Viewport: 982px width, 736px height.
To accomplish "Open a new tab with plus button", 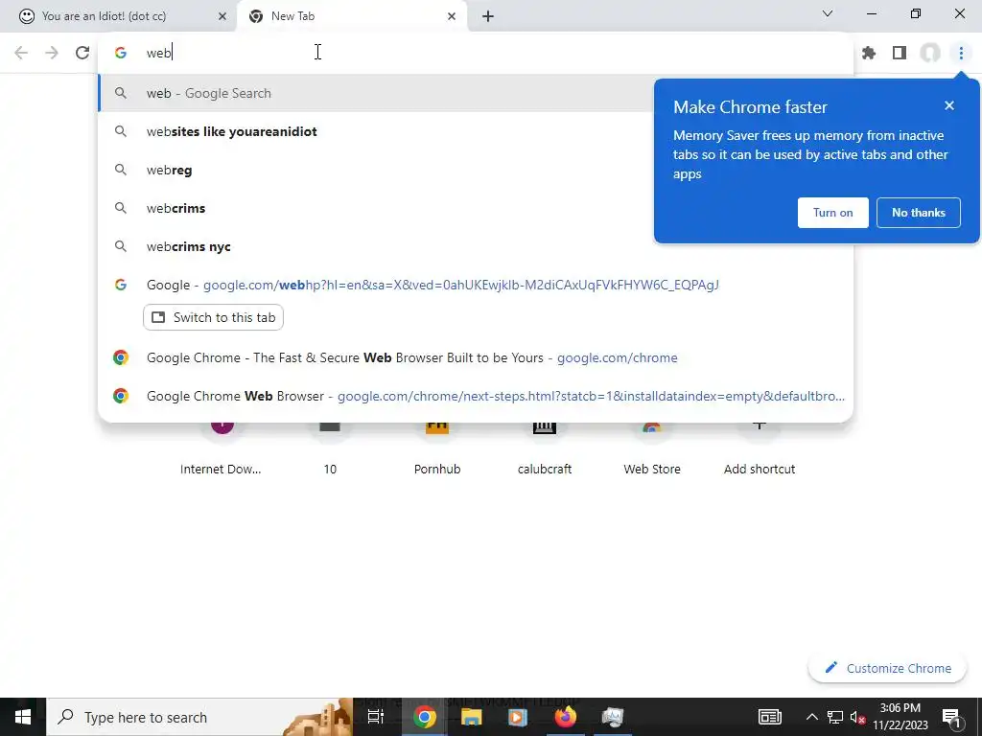I will [488, 16].
